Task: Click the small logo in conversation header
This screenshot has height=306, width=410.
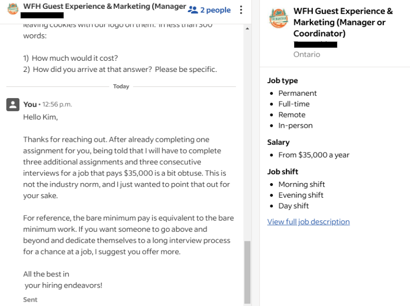Action: click(x=13, y=9)
